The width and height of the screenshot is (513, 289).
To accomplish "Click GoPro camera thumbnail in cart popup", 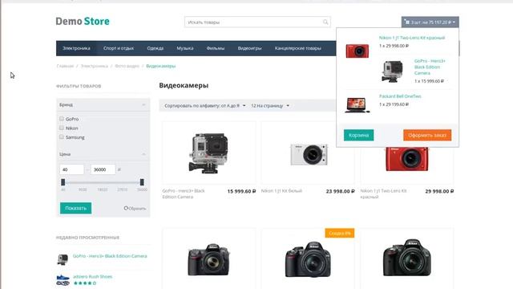I will (x=392, y=71).
